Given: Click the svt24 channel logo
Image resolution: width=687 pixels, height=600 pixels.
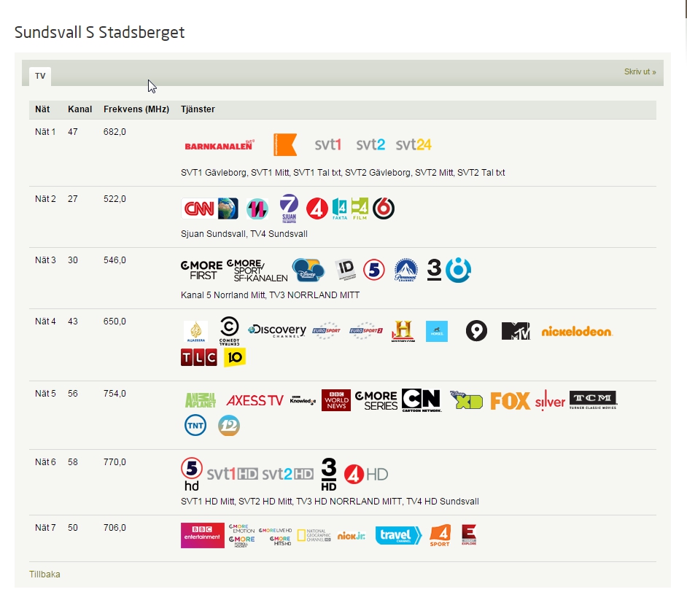Looking at the screenshot, I should coord(414,144).
